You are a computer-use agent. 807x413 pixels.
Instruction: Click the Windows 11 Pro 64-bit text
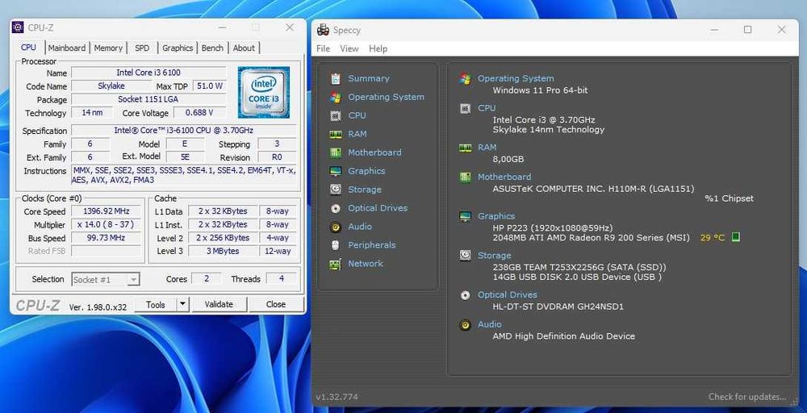540,90
